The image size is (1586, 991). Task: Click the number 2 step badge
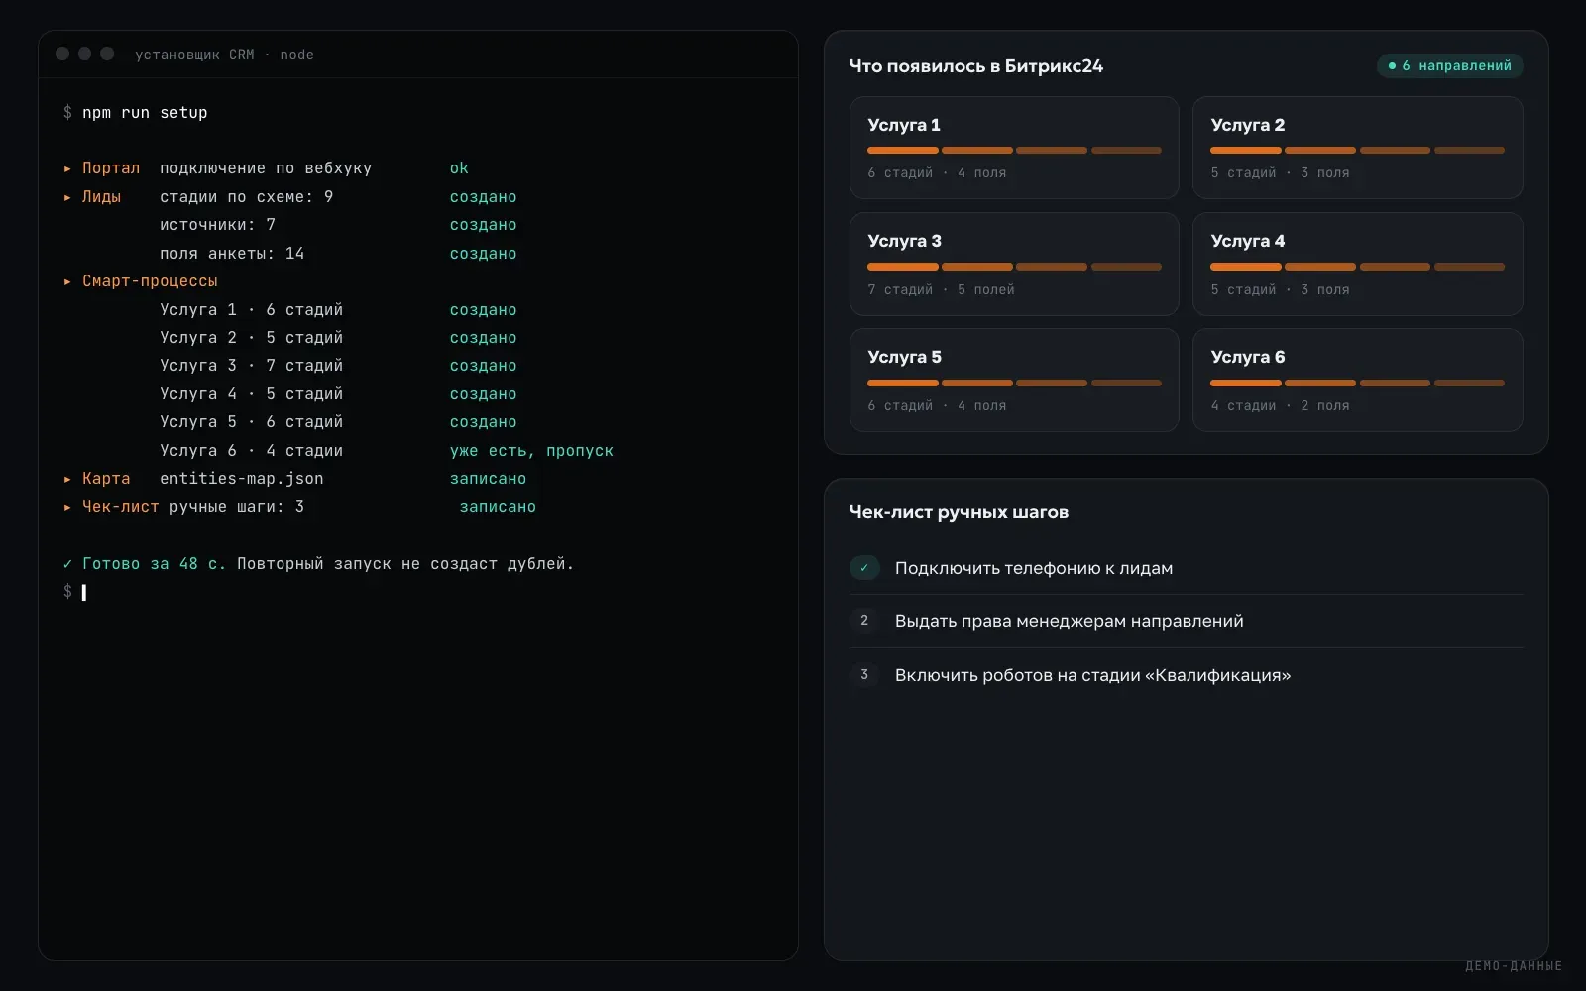click(864, 620)
